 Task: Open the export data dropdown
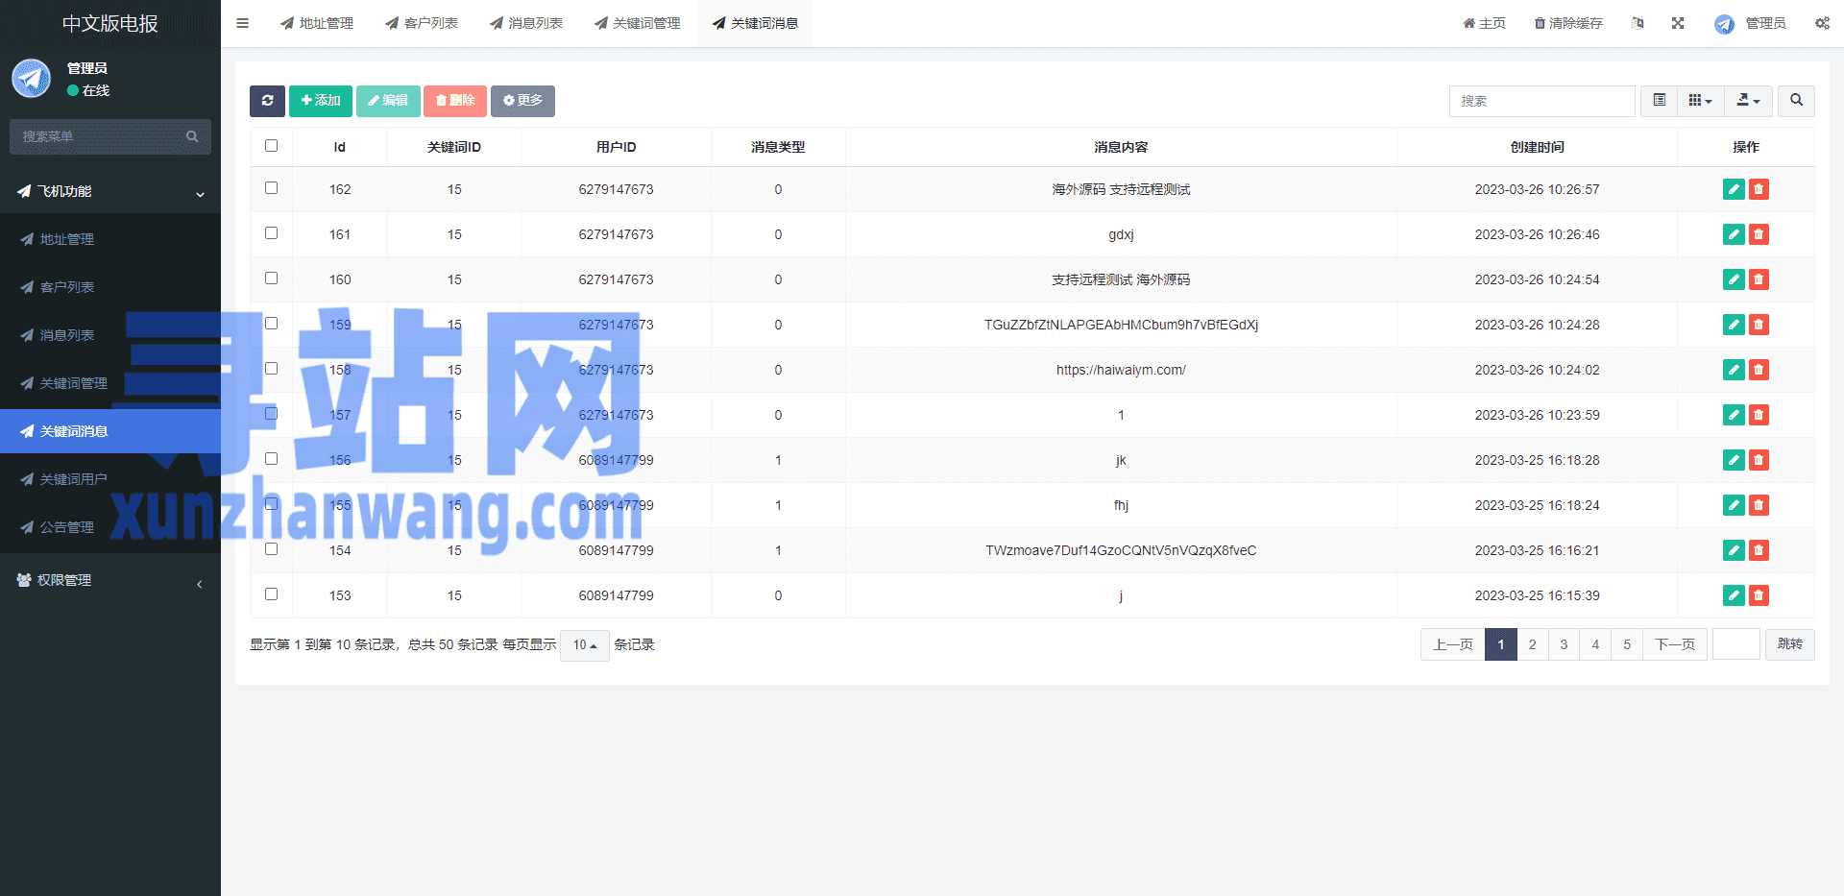click(1748, 101)
